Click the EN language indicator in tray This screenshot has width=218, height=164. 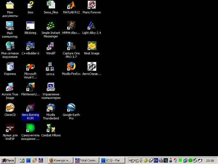click(156, 160)
